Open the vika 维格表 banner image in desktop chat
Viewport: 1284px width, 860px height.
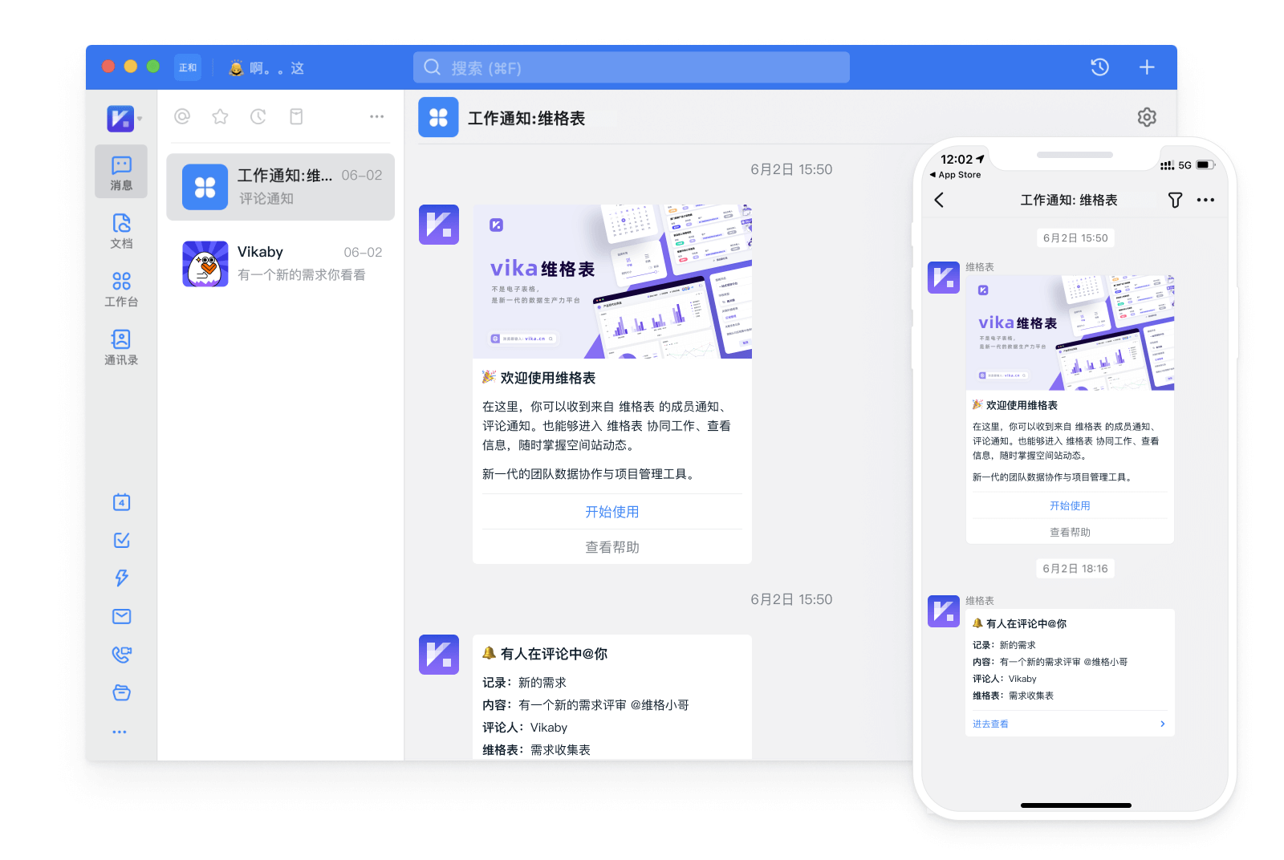pos(612,281)
